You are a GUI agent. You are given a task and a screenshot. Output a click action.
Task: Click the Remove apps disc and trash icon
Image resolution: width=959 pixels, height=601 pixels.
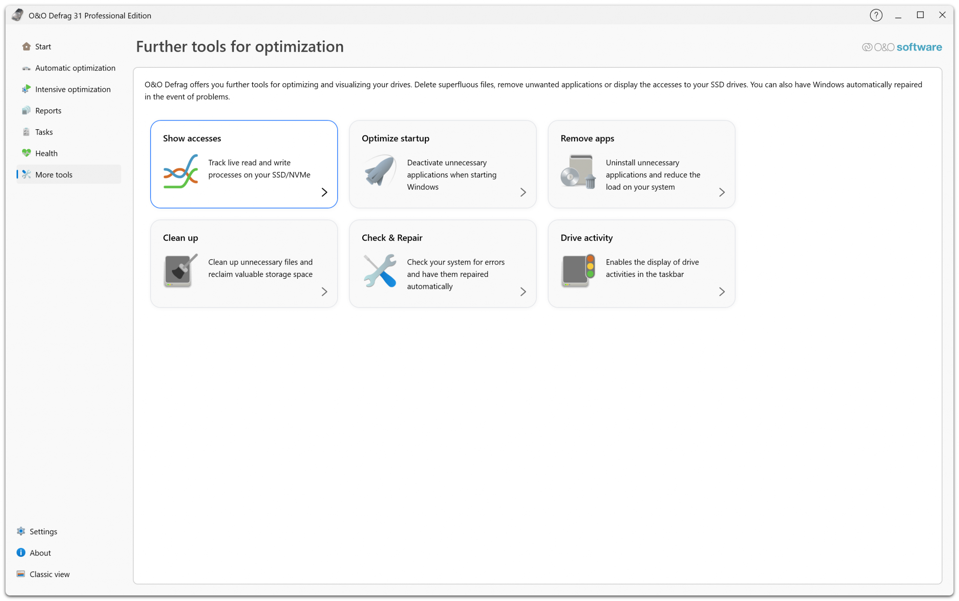[578, 171]
